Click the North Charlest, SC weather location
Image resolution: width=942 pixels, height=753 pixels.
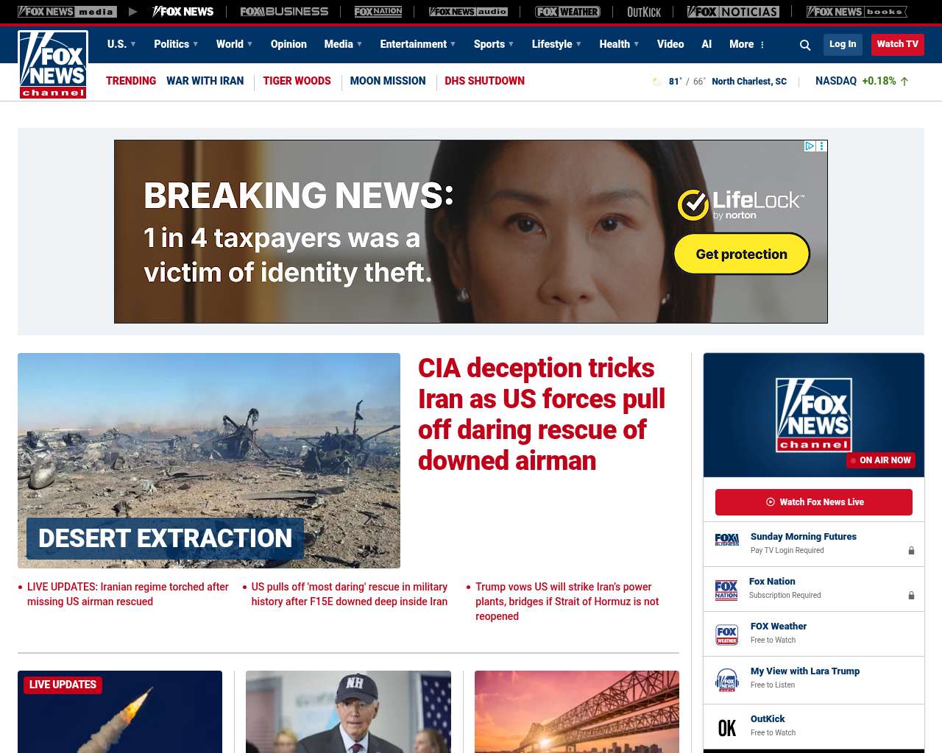click(749, 82)
